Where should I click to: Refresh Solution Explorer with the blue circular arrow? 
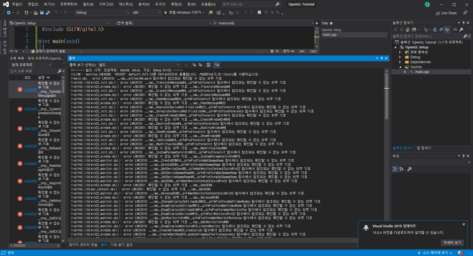435,30
